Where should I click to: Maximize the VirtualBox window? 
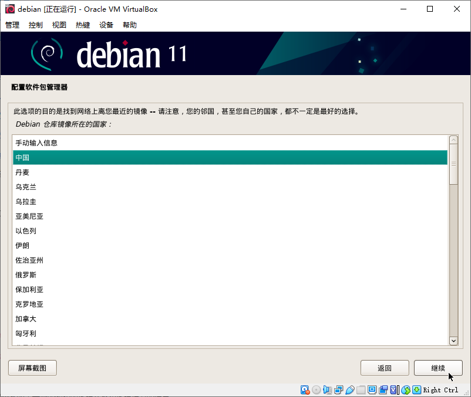point(430,9)
